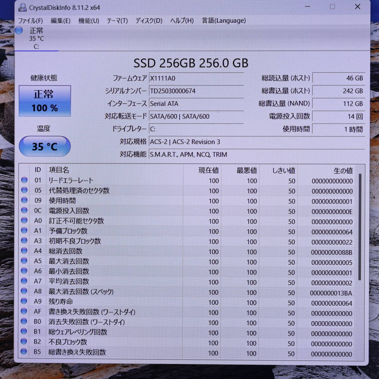Click the status orb for attribute A6

click(24, 271)
